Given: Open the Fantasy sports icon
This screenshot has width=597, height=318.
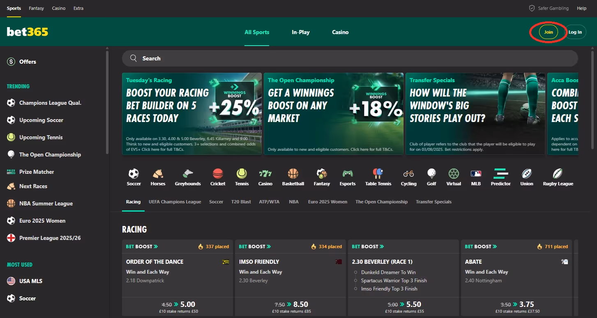Looking at the screenshot, I should (322, 173).
